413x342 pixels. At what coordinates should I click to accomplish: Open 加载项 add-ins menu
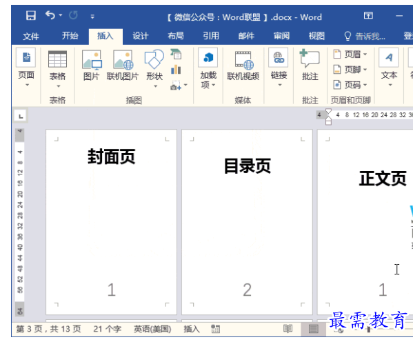pyautogui.click(x=208, y=68)
